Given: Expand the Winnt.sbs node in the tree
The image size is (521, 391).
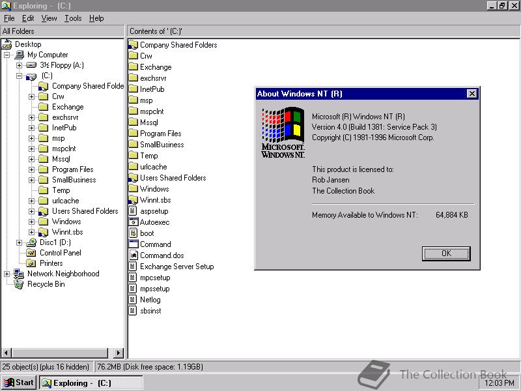Looking at the screenshot, I should [x=31, y=233].
